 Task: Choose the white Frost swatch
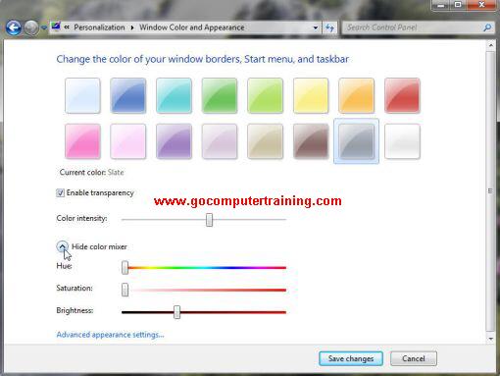point(402,141)
